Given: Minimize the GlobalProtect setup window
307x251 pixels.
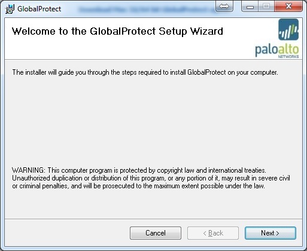Looking at the screenshot, I should coord(250,7).
